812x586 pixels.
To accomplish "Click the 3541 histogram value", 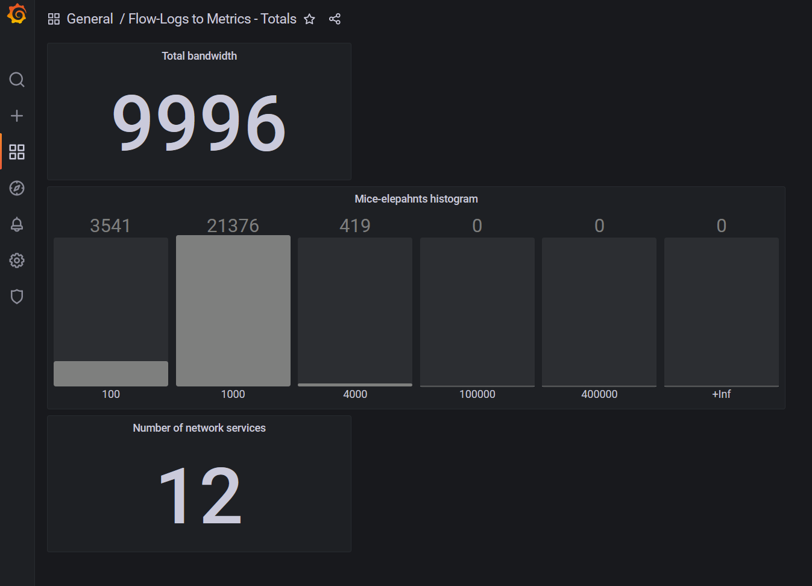I will point(110,226).
